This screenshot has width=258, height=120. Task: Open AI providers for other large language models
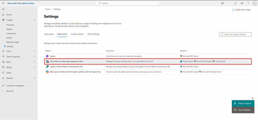(67, 62)
